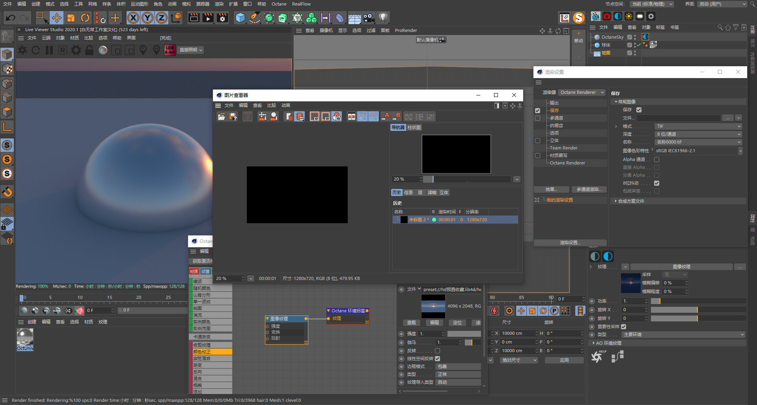This screenshot has width=757, height=405.
Task: Enable the Alpha 通道 checkbox
Action: pyautogui.click(x=656, y=159)
